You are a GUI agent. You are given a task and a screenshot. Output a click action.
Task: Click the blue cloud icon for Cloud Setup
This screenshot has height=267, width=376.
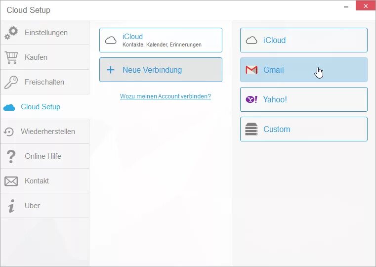click(x=9, y=107)
